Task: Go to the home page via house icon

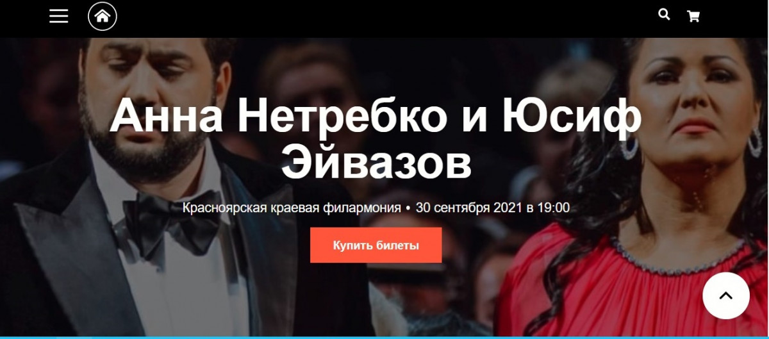Action: [103, 17]
